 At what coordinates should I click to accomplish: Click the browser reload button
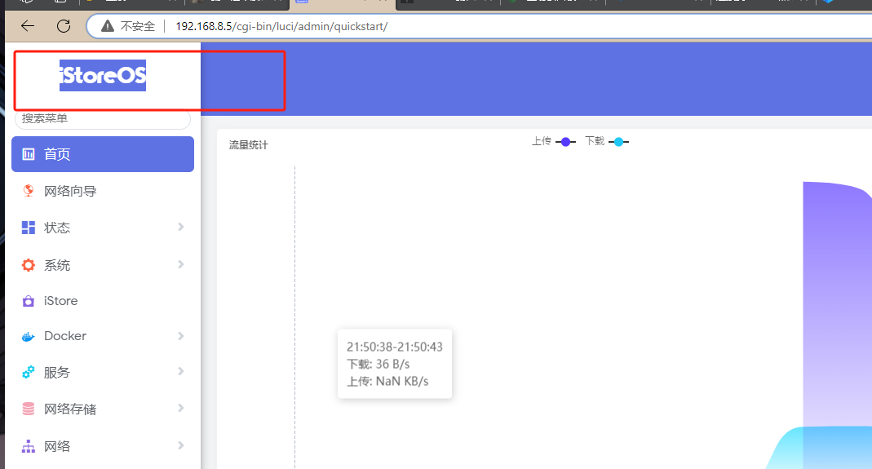pyautogui.click(x=64, y=26)
